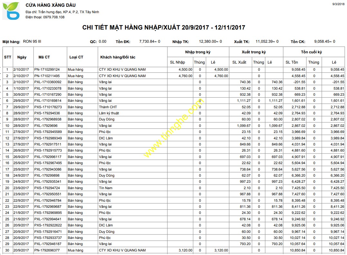Select voucher code PXL-1710169814

[48, 101]
